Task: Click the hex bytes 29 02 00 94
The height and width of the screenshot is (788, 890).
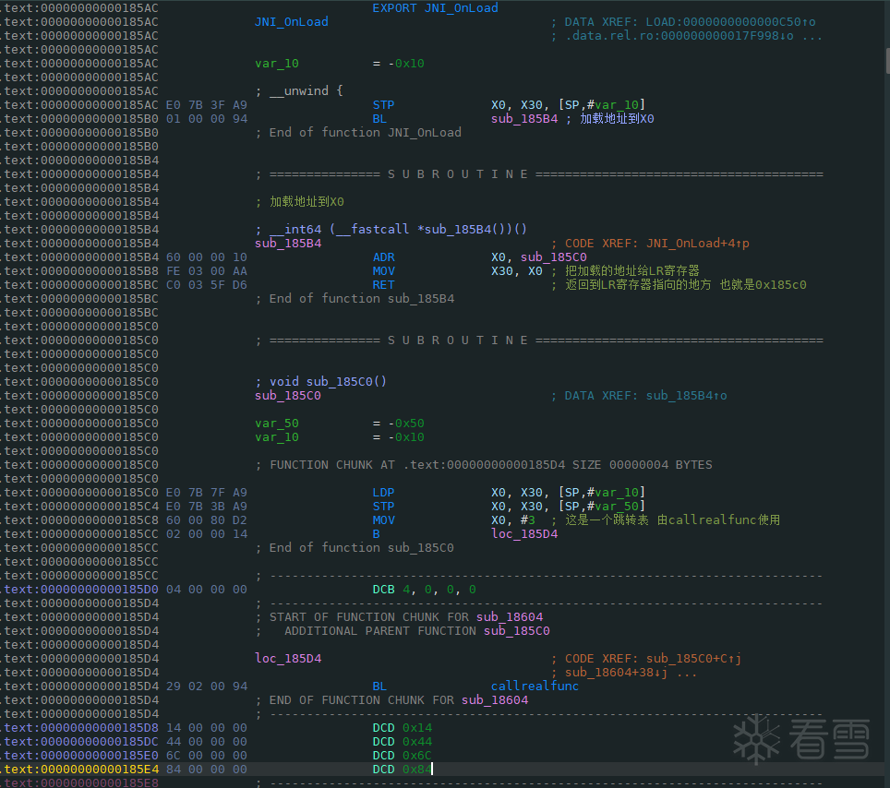Action: [x=207, y=687]
